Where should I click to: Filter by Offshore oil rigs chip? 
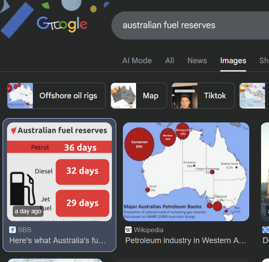coord(68,95)
